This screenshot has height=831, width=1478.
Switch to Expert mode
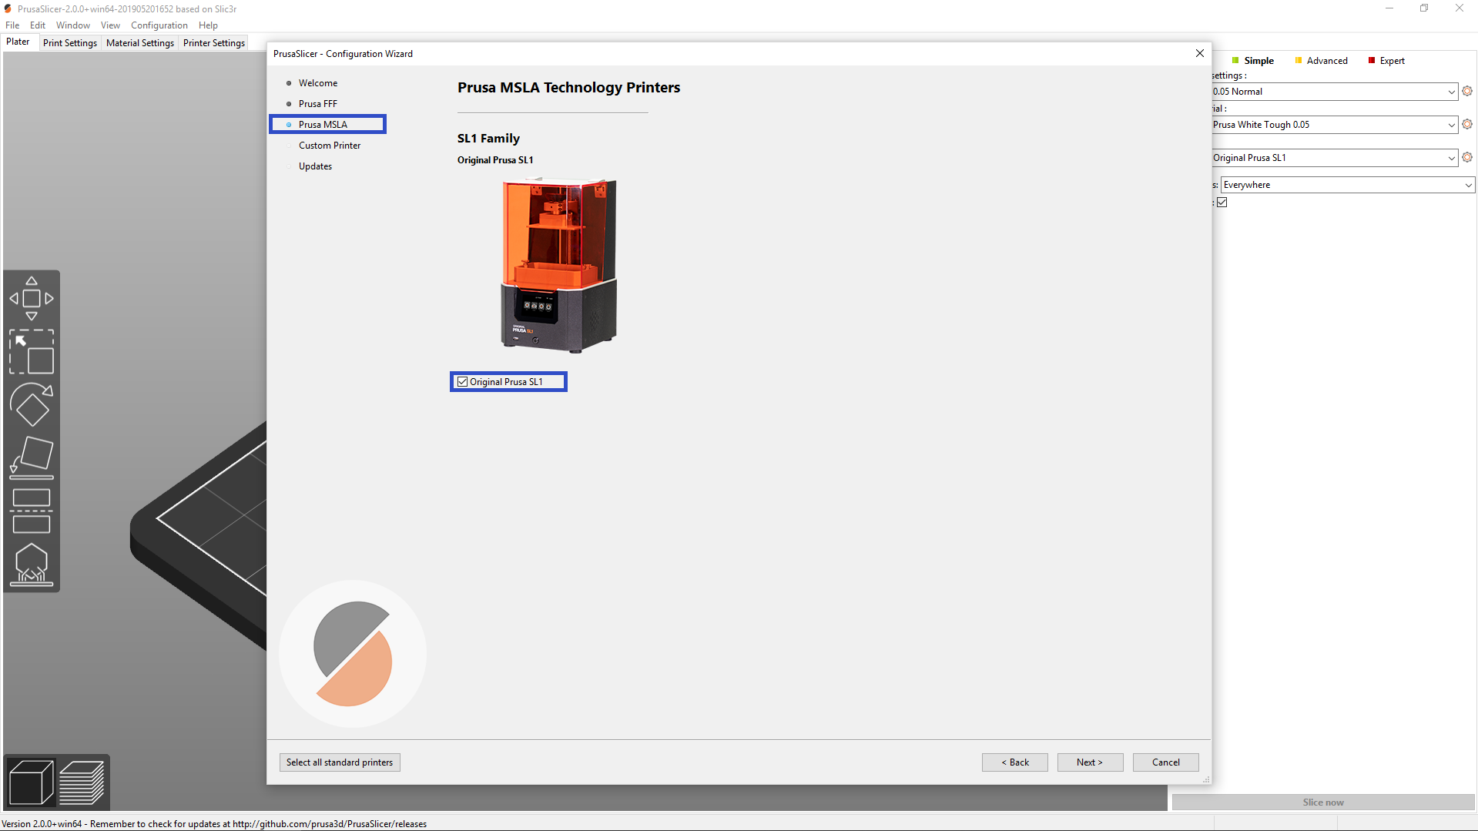click(1386, 61)
